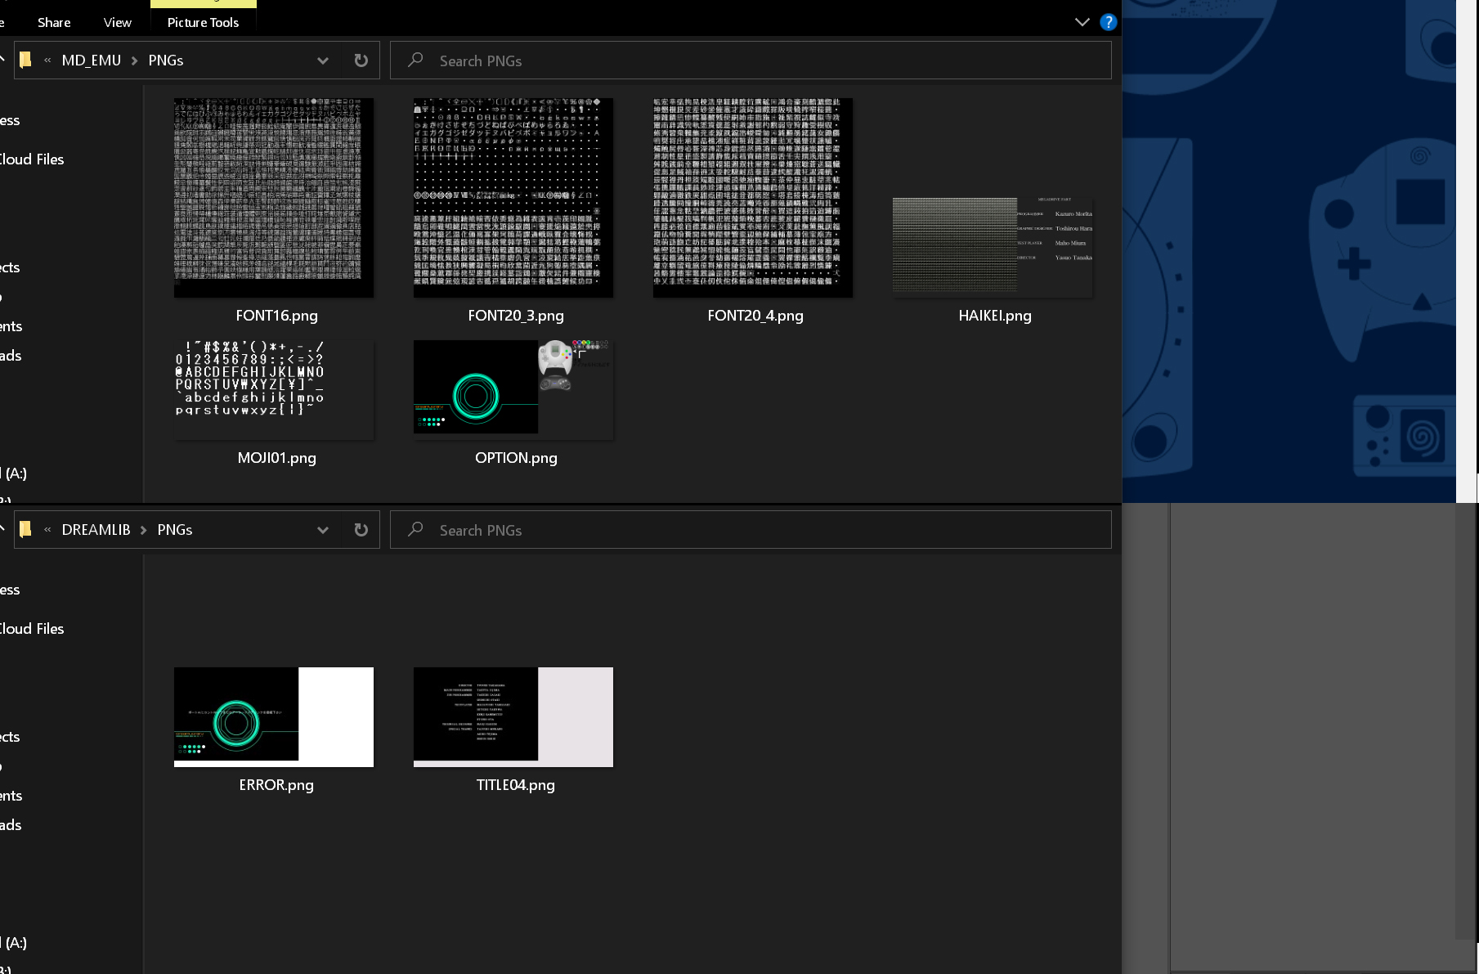
Task: Click the FONT20_3.png file name
Action: pos(516,316)
